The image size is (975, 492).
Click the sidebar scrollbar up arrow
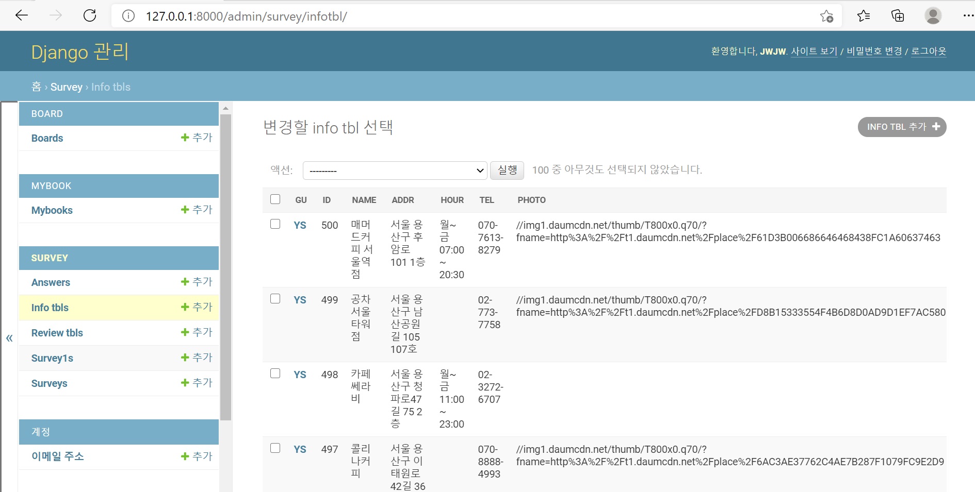tap(225, 108)
